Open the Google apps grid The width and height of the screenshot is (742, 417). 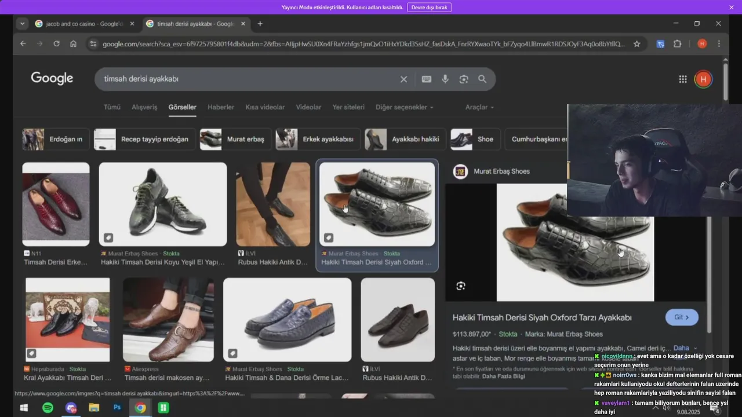pos(683,79)
